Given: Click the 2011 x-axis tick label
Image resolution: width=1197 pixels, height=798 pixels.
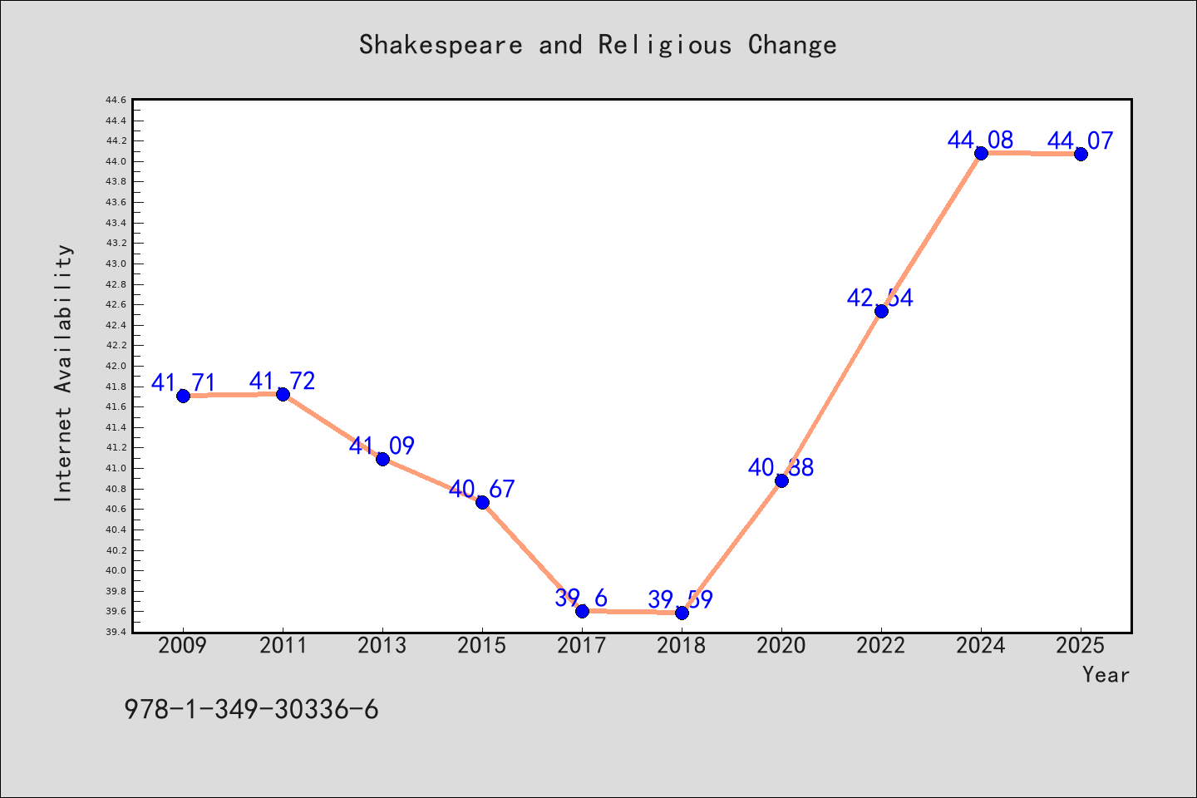Looking at the screenshot, I should click(283, 646).
